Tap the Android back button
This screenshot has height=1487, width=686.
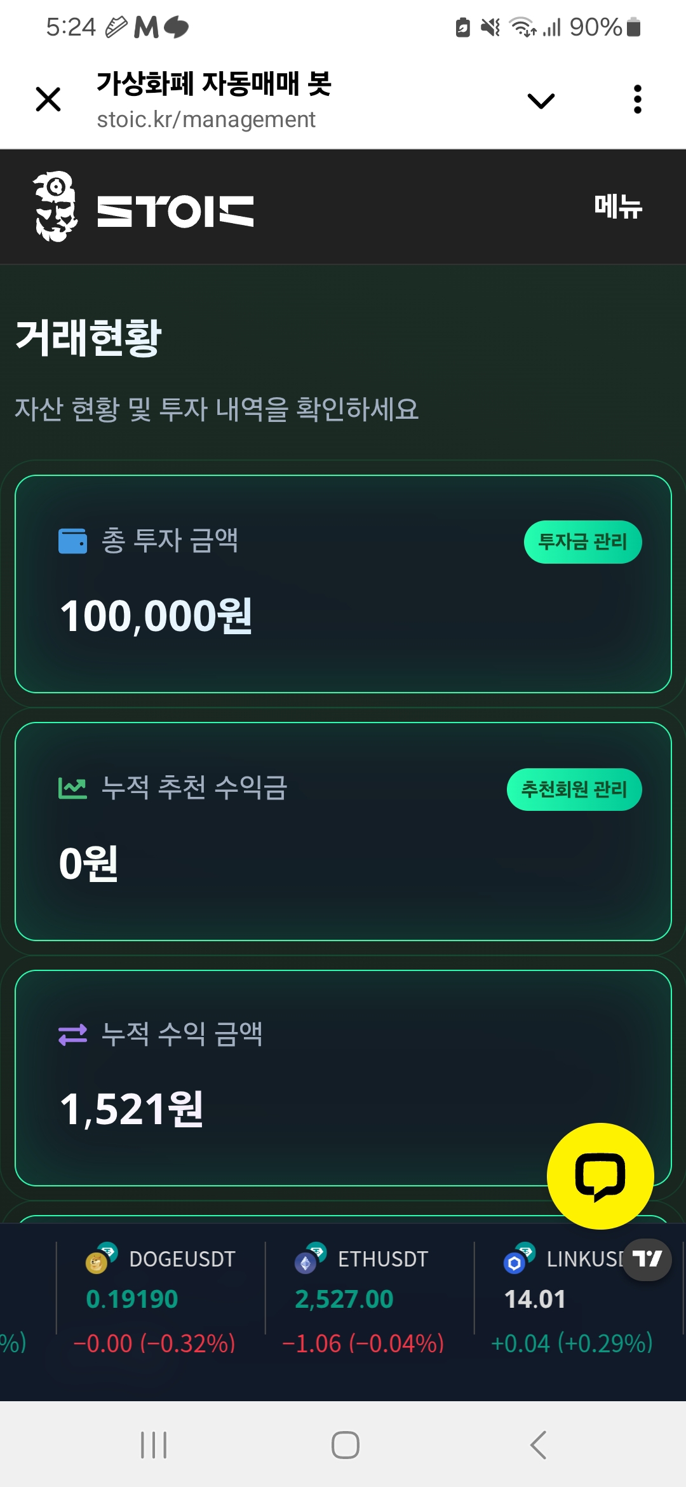click(538, 1444)
